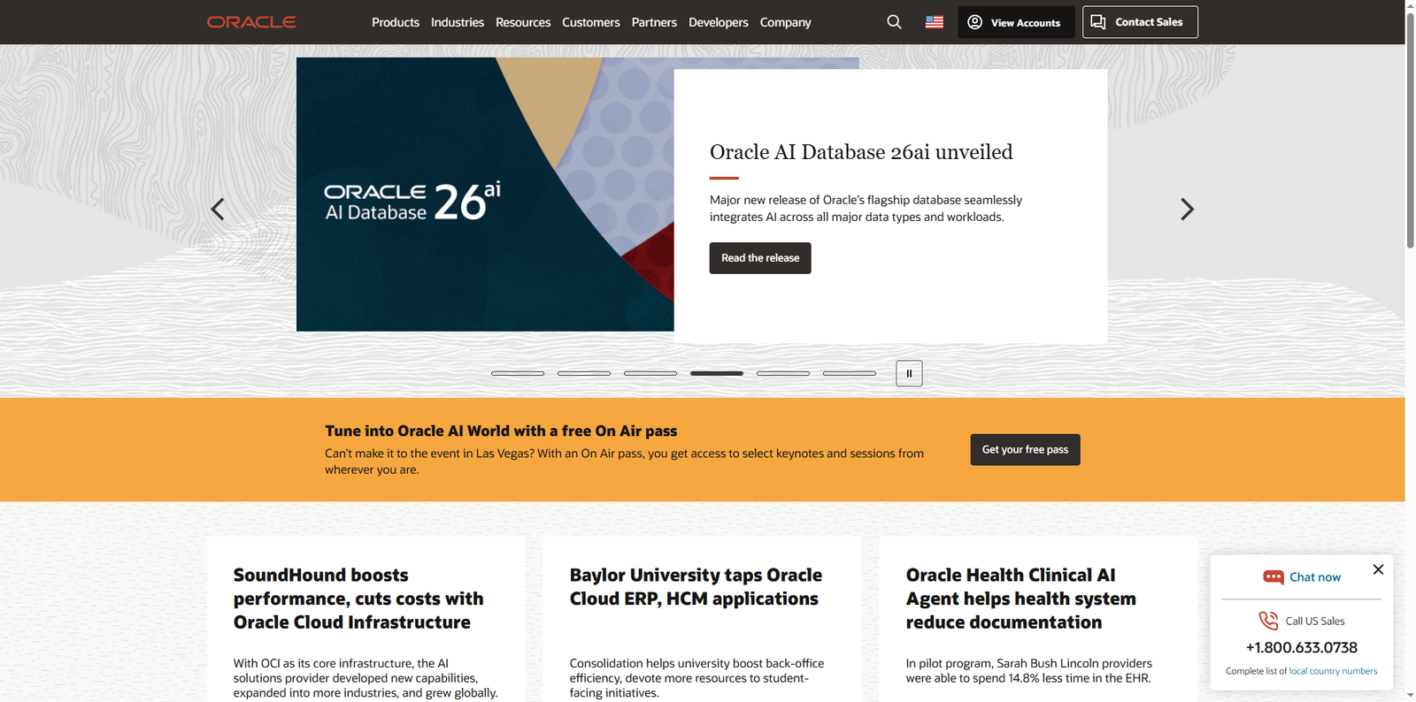
Task: Click the On Air pass description text
Action: (x=624, y=462)
